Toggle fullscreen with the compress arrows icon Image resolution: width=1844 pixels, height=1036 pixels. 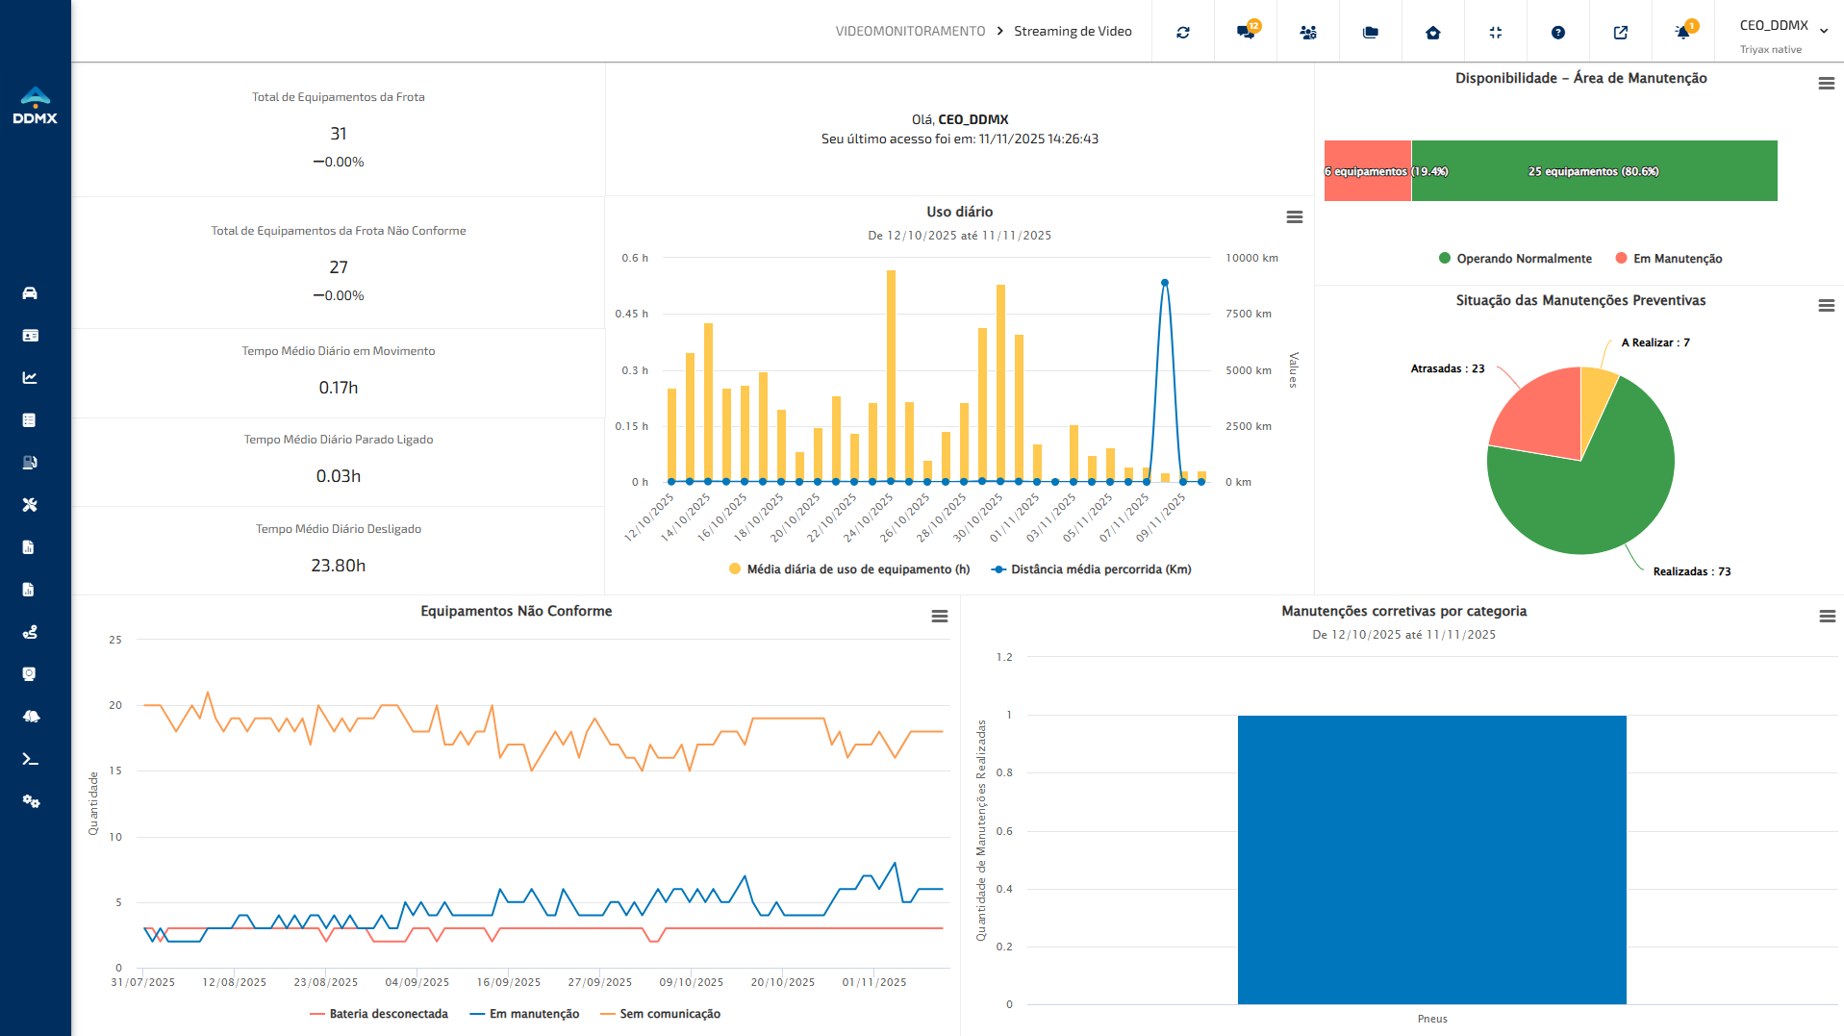pos(1496,33)
